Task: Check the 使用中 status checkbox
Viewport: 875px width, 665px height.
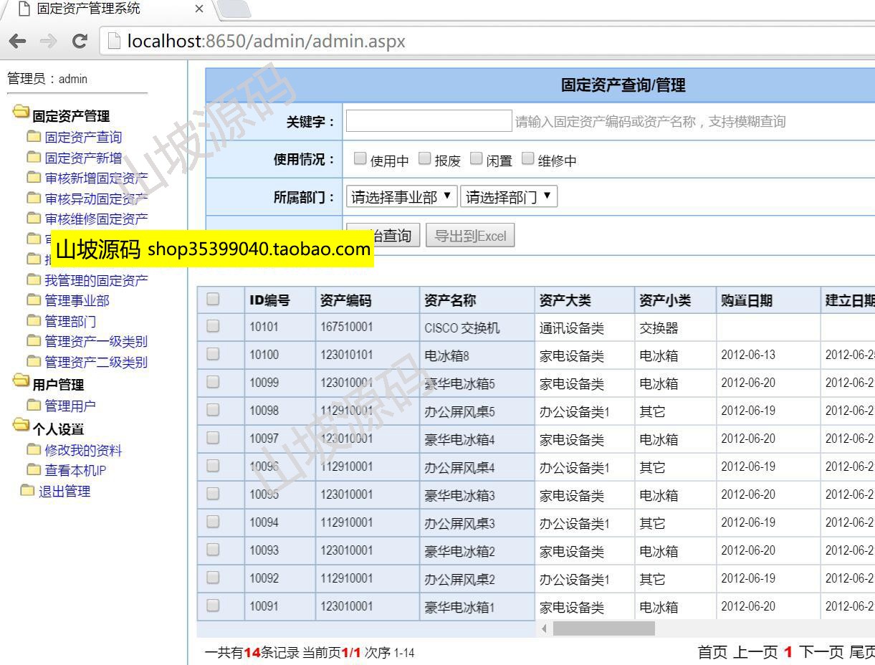Action: (x=360, y=158)
